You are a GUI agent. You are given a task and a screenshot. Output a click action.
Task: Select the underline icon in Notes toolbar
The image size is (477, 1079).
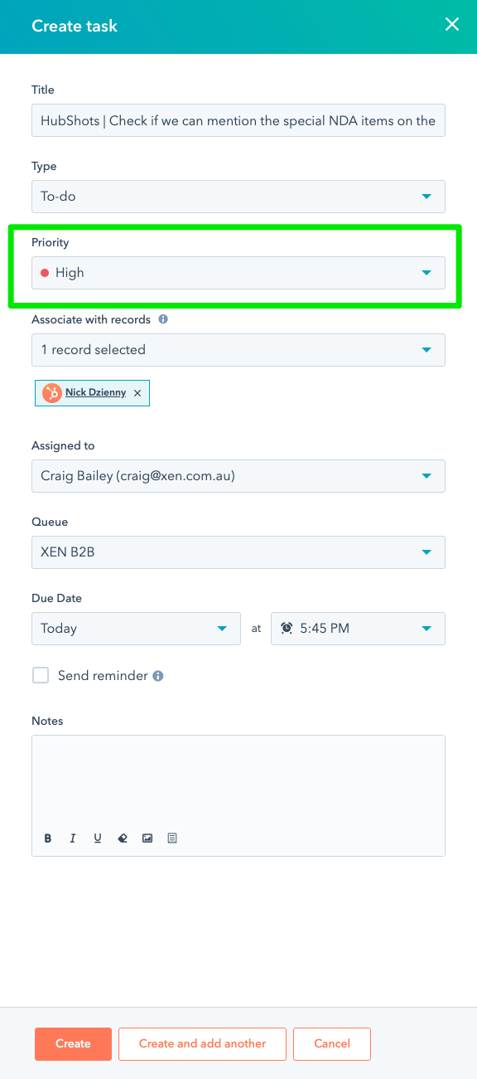[97, 838]
